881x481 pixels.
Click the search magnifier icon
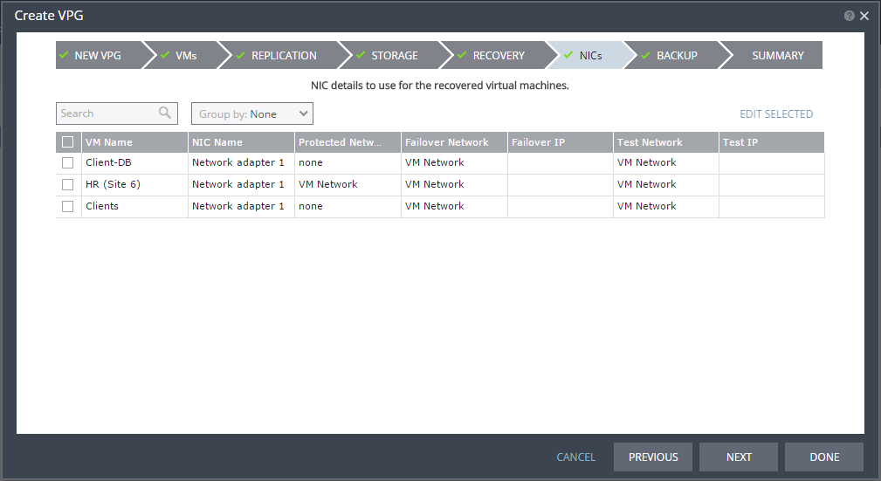click(x=165, y=113)
